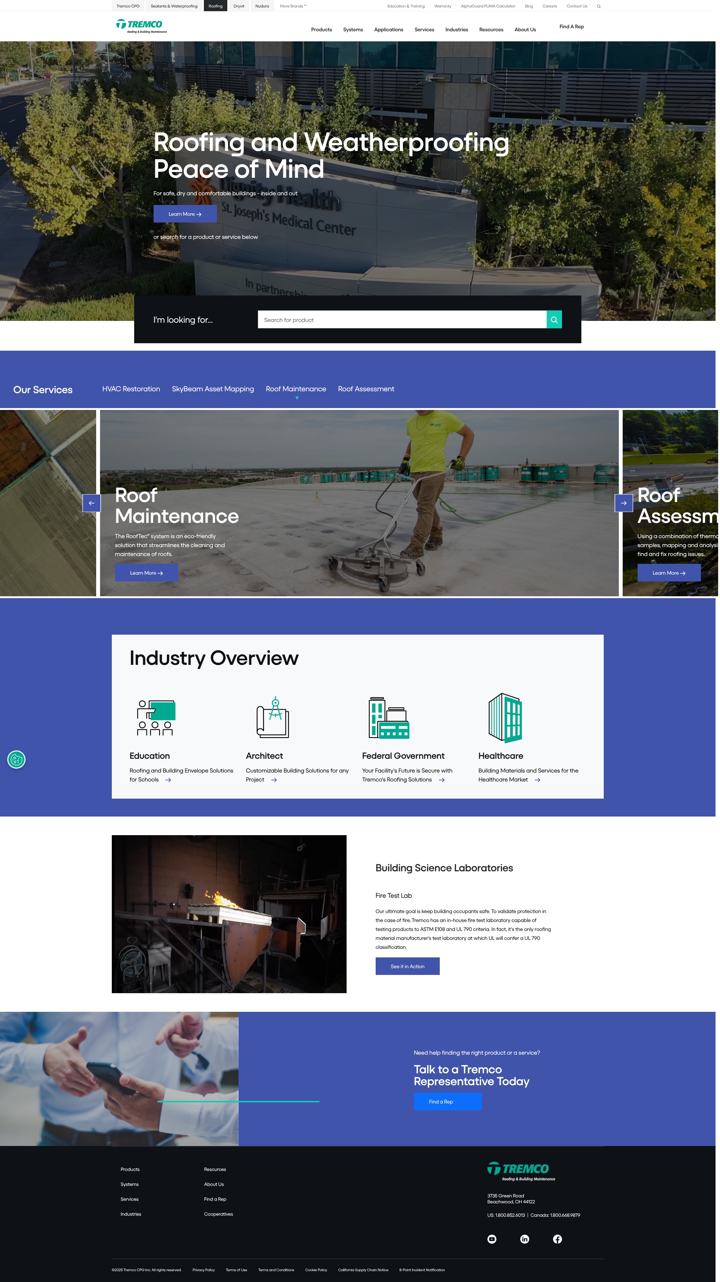The height and width of the screenshot is (1282, 720).
Task: Open the About Us main menu
Action: pos(525,30)
